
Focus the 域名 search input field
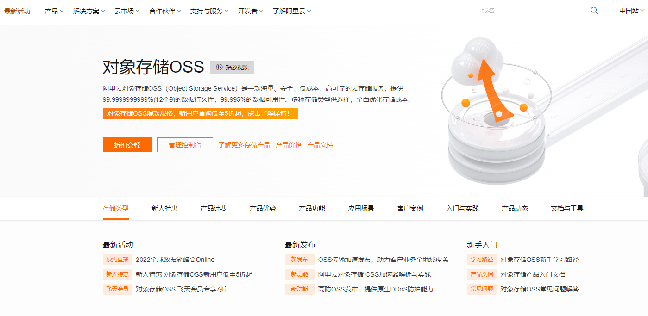tap(533, 11)
